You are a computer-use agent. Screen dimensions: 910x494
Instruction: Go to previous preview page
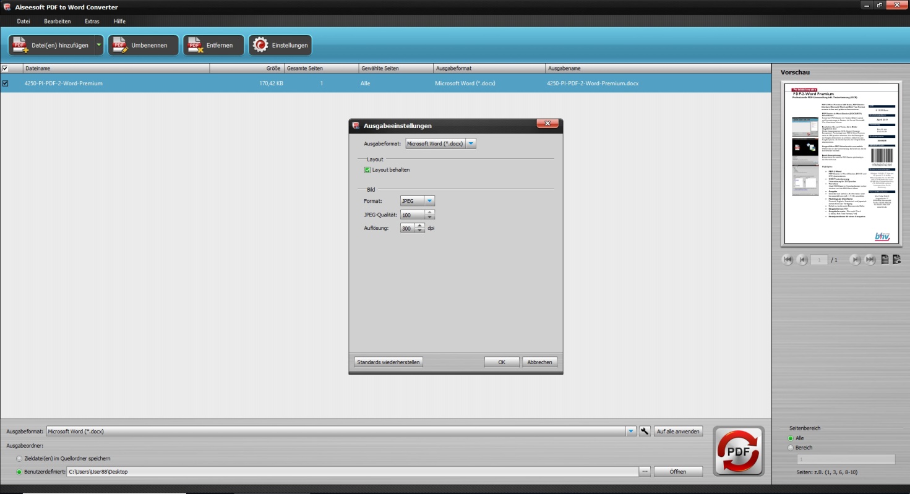[802, 260]
